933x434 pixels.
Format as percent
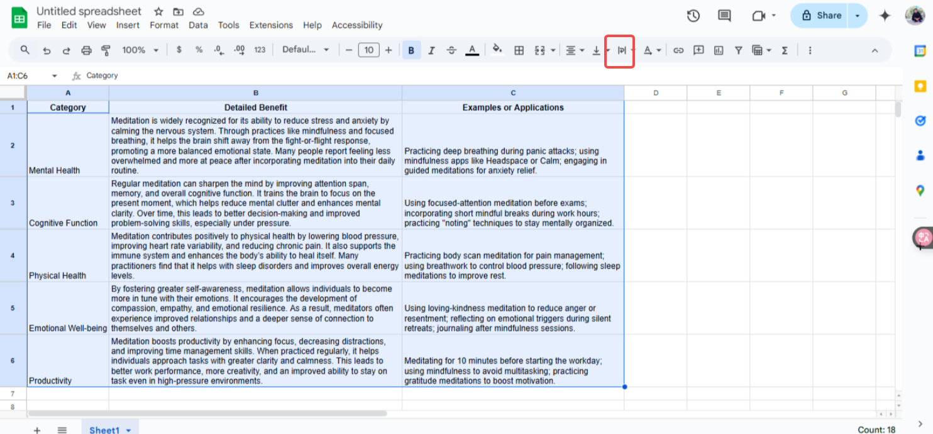click(199, 50)
